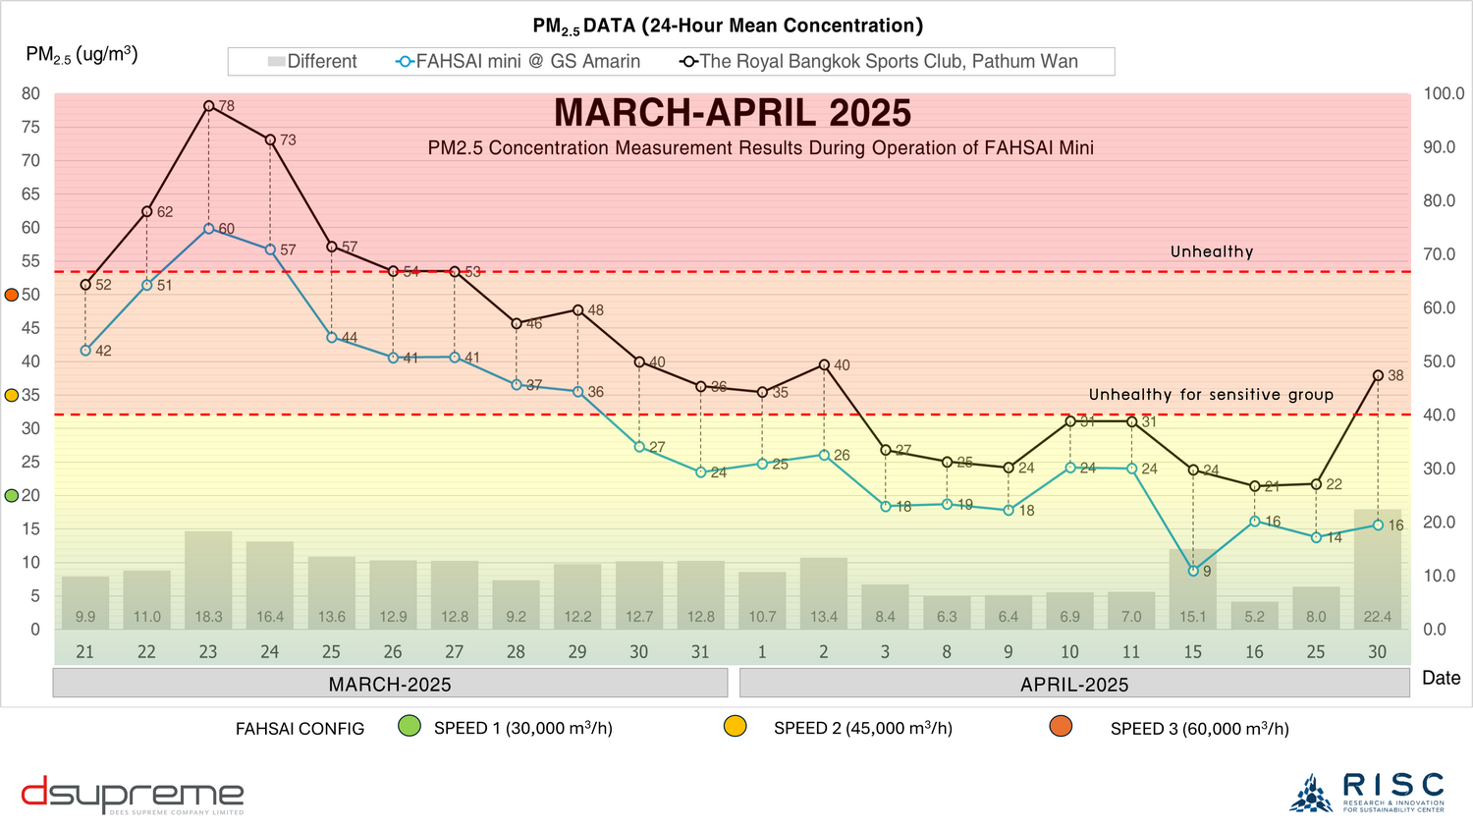1473x829 pixels.
Task: Click the FAHSAI data point labeled 60
Action: point(208,229)
